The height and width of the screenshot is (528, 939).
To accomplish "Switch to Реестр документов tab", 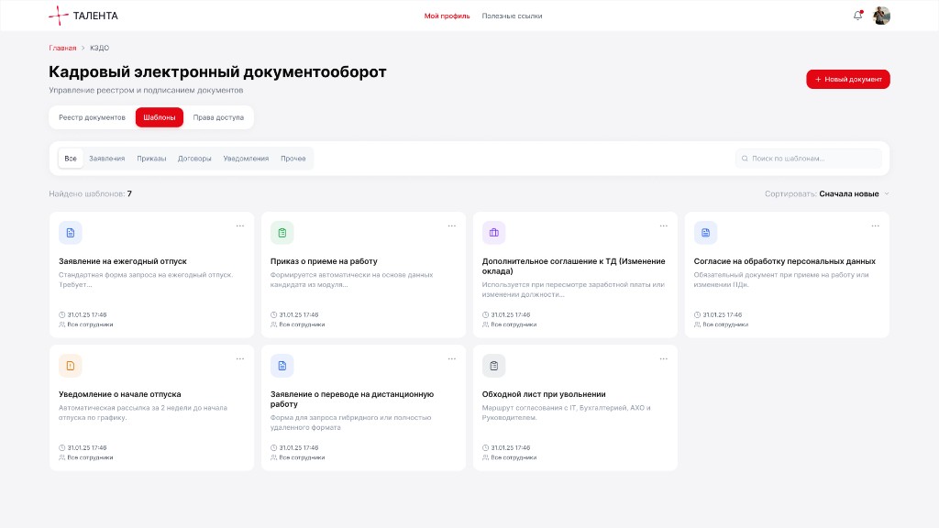I will point(93,117).
